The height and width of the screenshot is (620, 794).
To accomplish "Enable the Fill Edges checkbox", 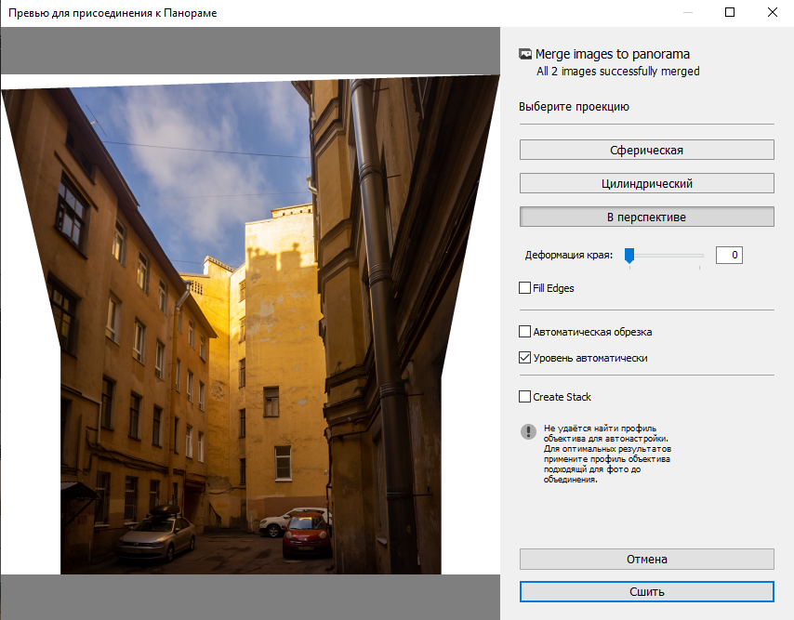I will coord(525,288).
